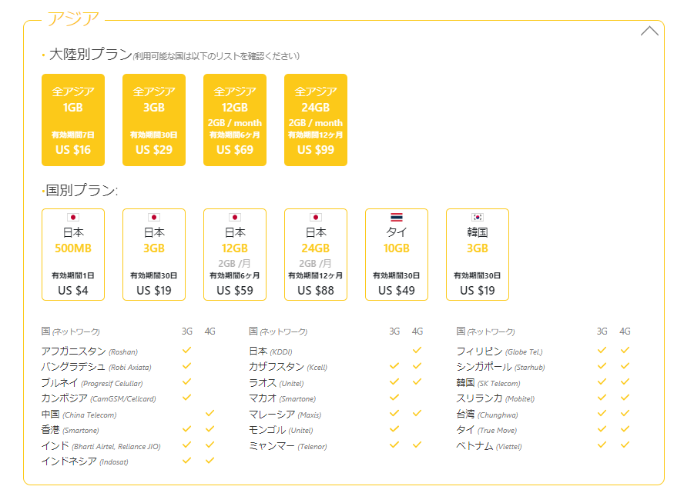
Task: Select the 全アジア 1GB US $16 plan
Action: pos(75,120)
